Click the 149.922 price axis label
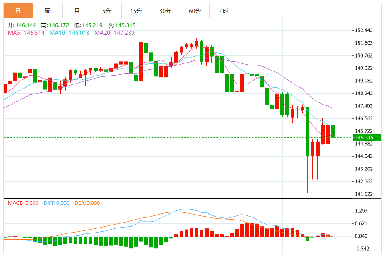 click(x=364, y=68)
